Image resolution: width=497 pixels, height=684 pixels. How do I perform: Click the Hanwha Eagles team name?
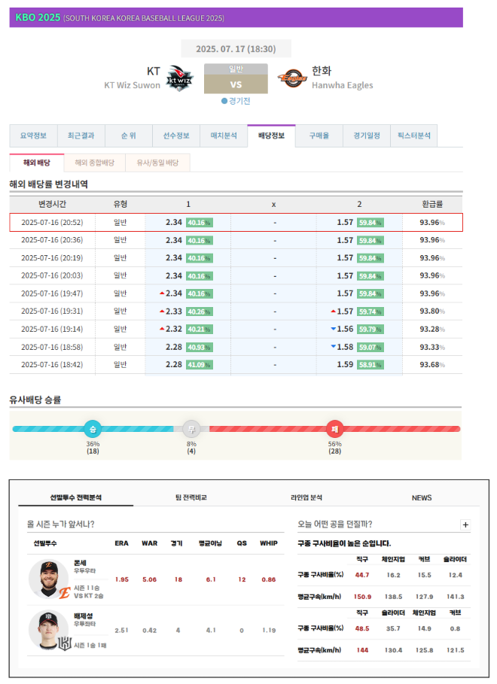[343, 85]
